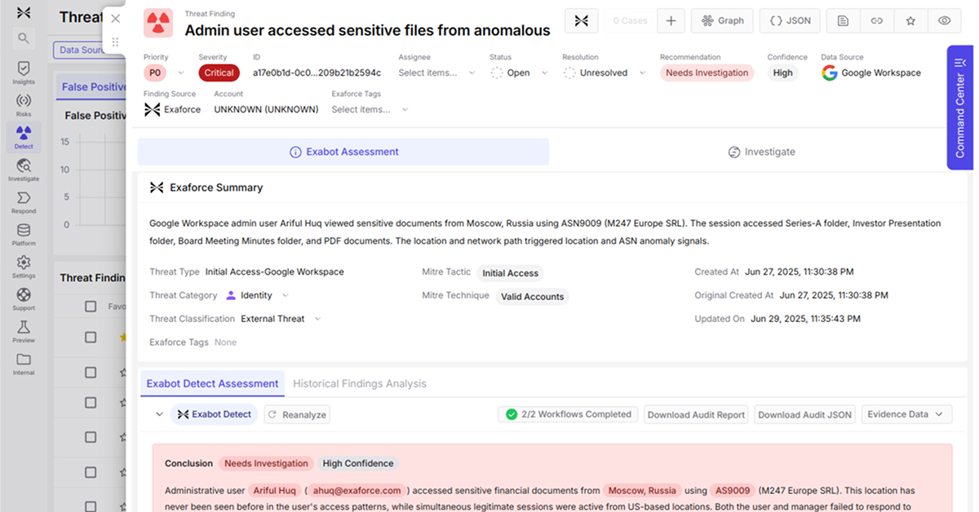
Task: Select the Exabot Detect Assessment tab
Action: pos(212,383)
